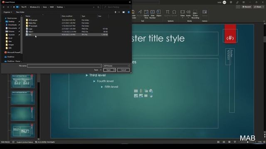Switch to Normal view in status bar
Screen dimensions: 266x149
(218, 142)
